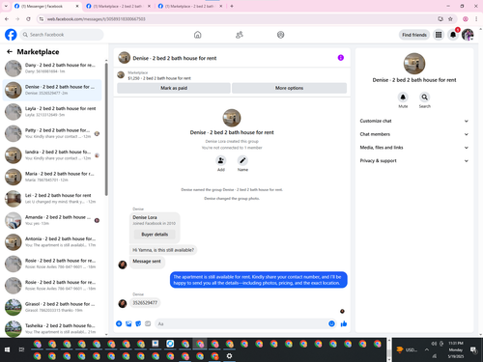This screenshot has height=362, width=483.
Task: Show hidden system tray icons
Action: [427, 349]
